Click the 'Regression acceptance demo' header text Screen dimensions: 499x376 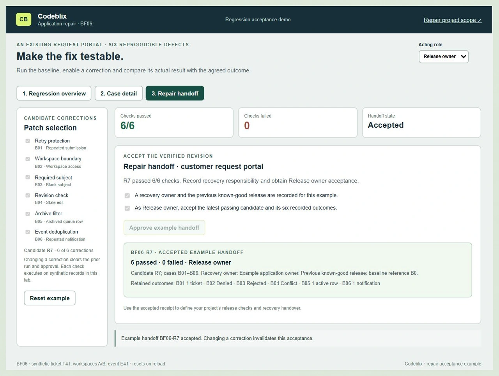[258, 19]
